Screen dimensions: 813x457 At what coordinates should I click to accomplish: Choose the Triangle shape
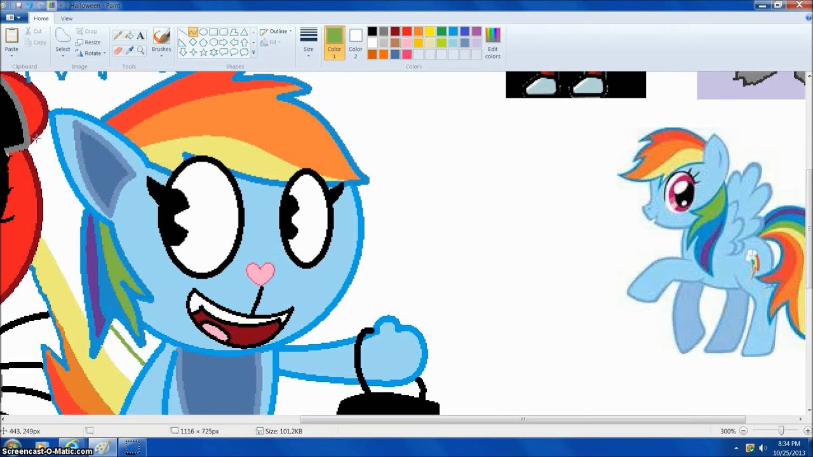(244, 32)
